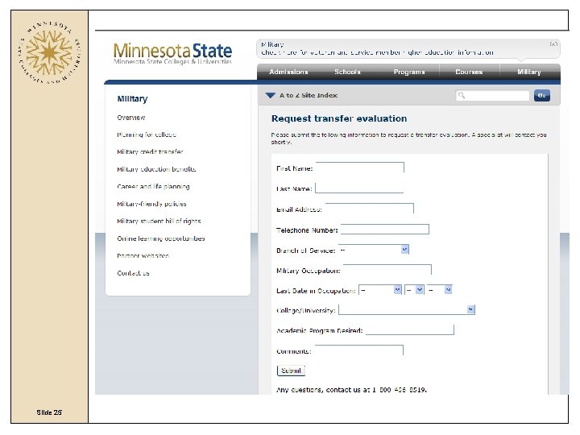Click the Slide 25 label
580x435 pixels.
pos(49,412)
